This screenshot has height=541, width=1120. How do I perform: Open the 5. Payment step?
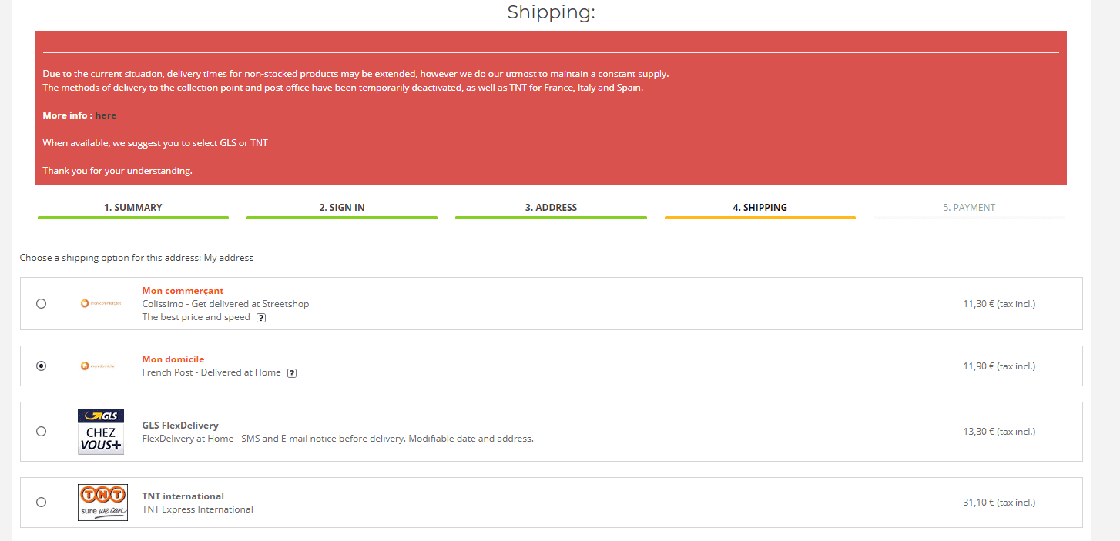pos(969,208)
